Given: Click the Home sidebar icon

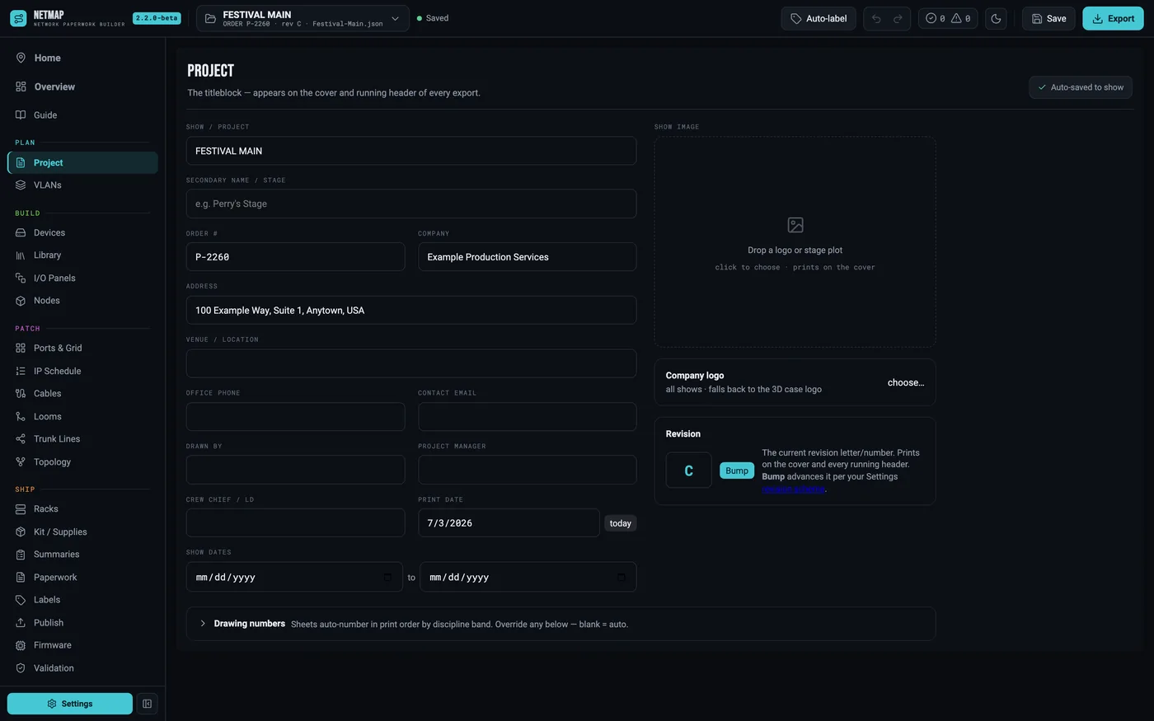Looking at the screenshot, I should 21,58.
